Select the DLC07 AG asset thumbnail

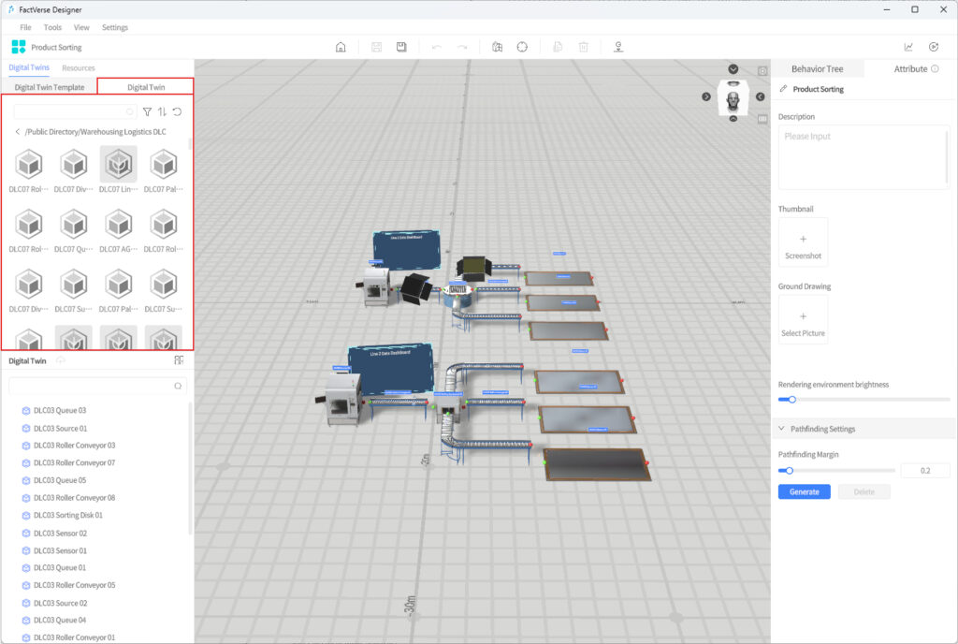click(119, 225)
